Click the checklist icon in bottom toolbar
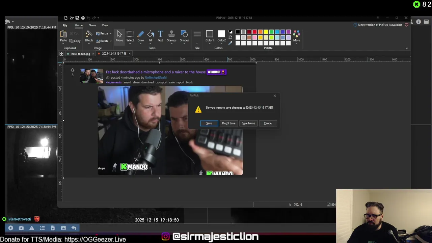Image resolution: width=432 pixels, height=243 pixels. tap(42, 228)
